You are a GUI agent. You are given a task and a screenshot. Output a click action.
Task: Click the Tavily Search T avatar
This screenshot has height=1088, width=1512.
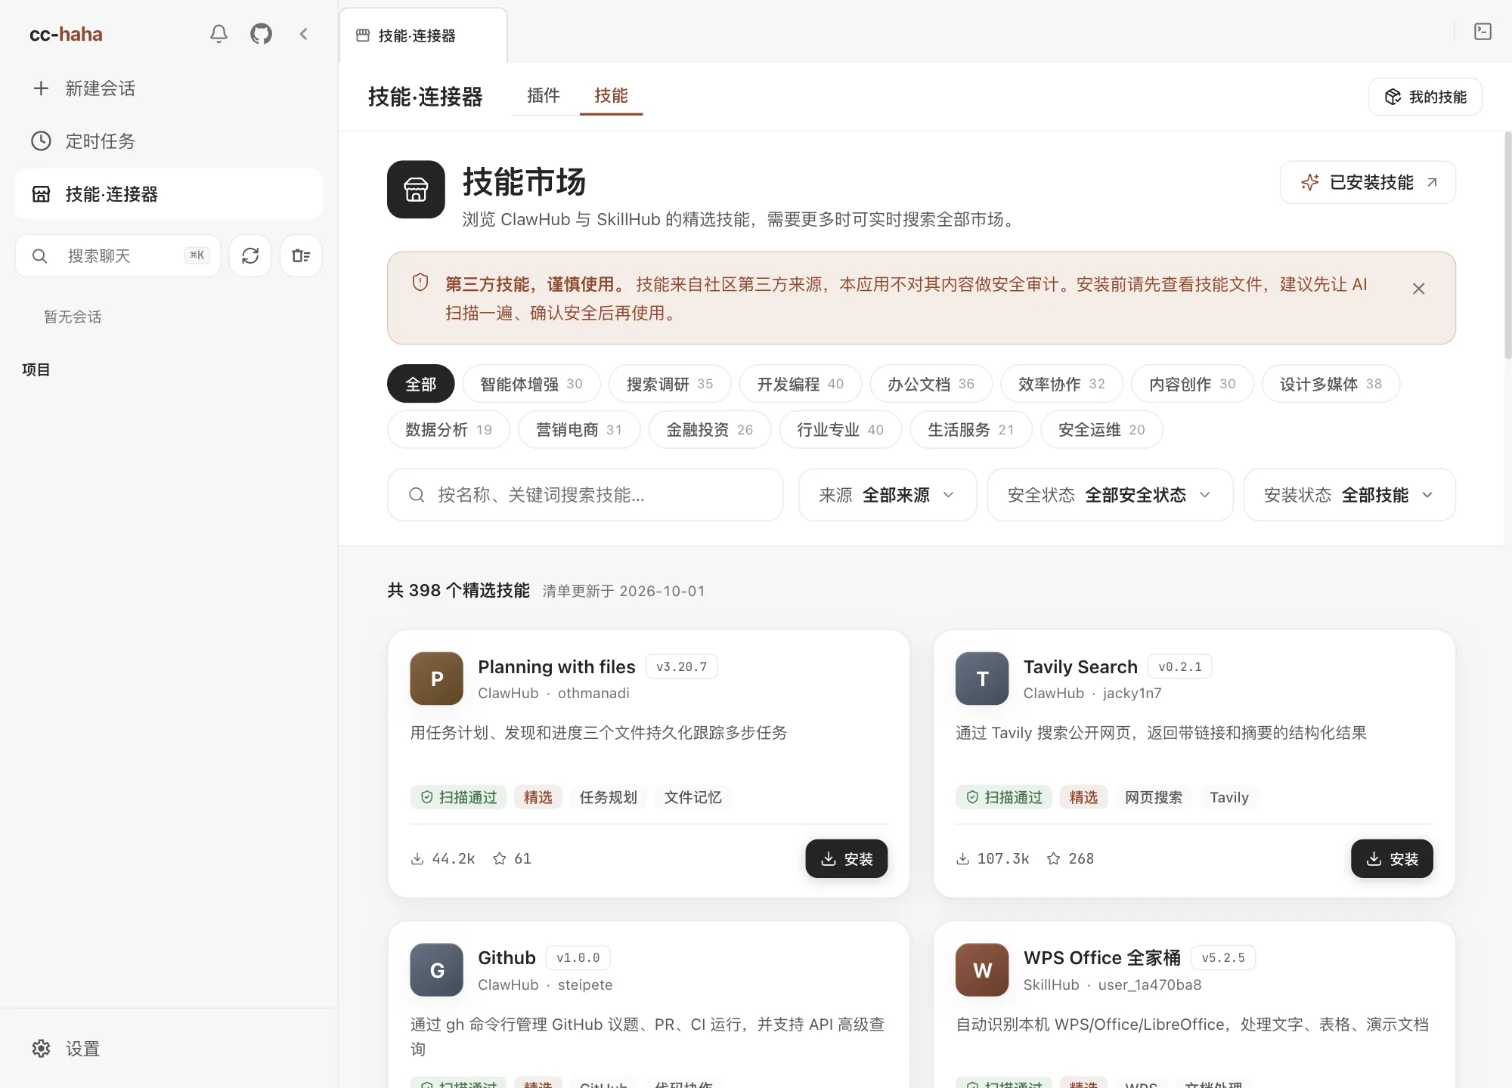(x=982, y=678)
